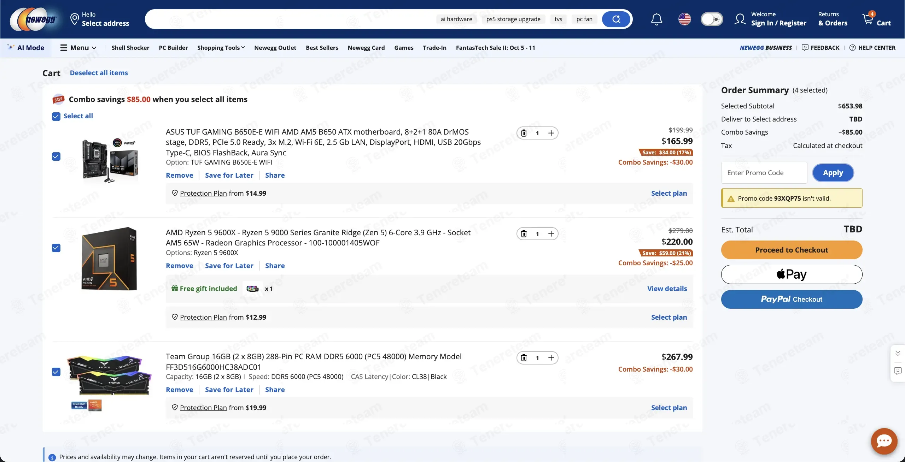Screen dimensions: 905x462
Task: Uncheck the ASUS TUF motherboard checkbox
Action: point(56,156)
